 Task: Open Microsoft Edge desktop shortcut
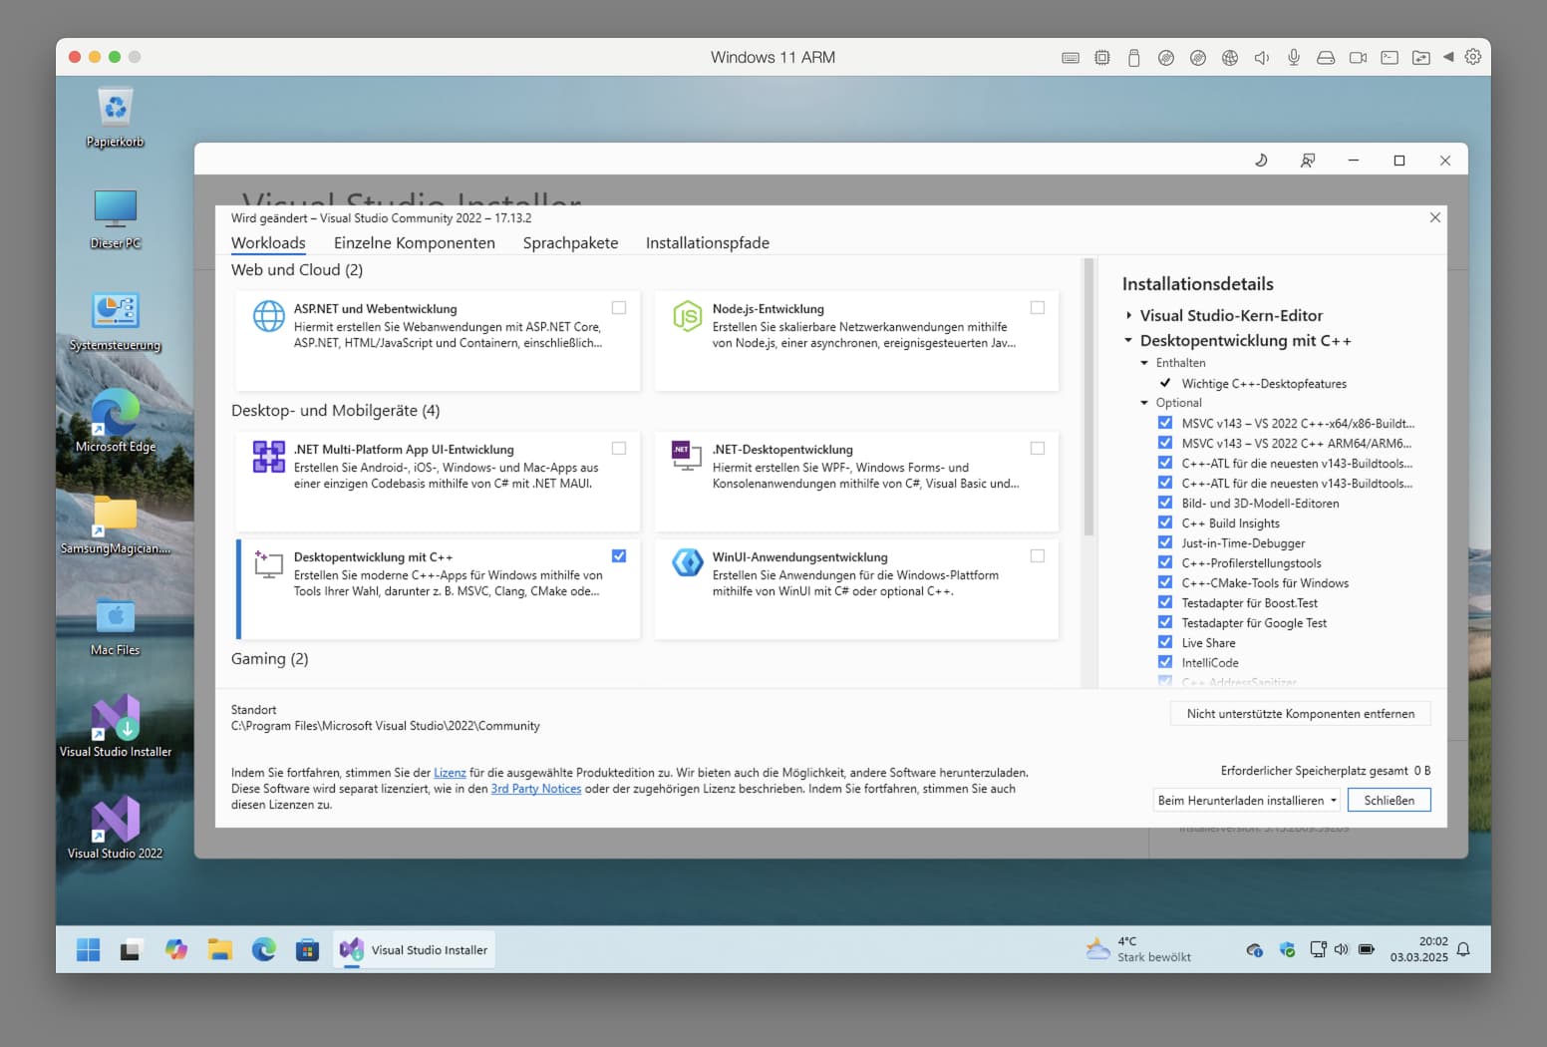tap(116, 422)
